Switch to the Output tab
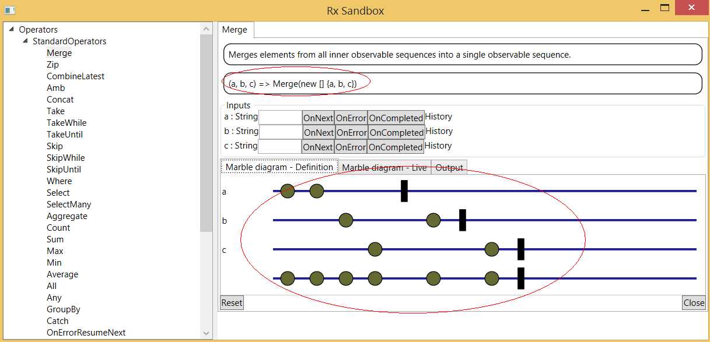This screenshot has height=342, width=710. pos(449,167)
